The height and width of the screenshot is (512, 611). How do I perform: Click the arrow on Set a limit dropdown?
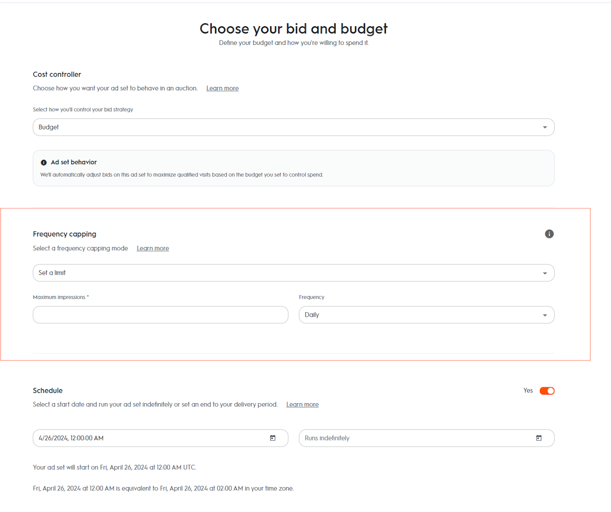click(545, 273)
